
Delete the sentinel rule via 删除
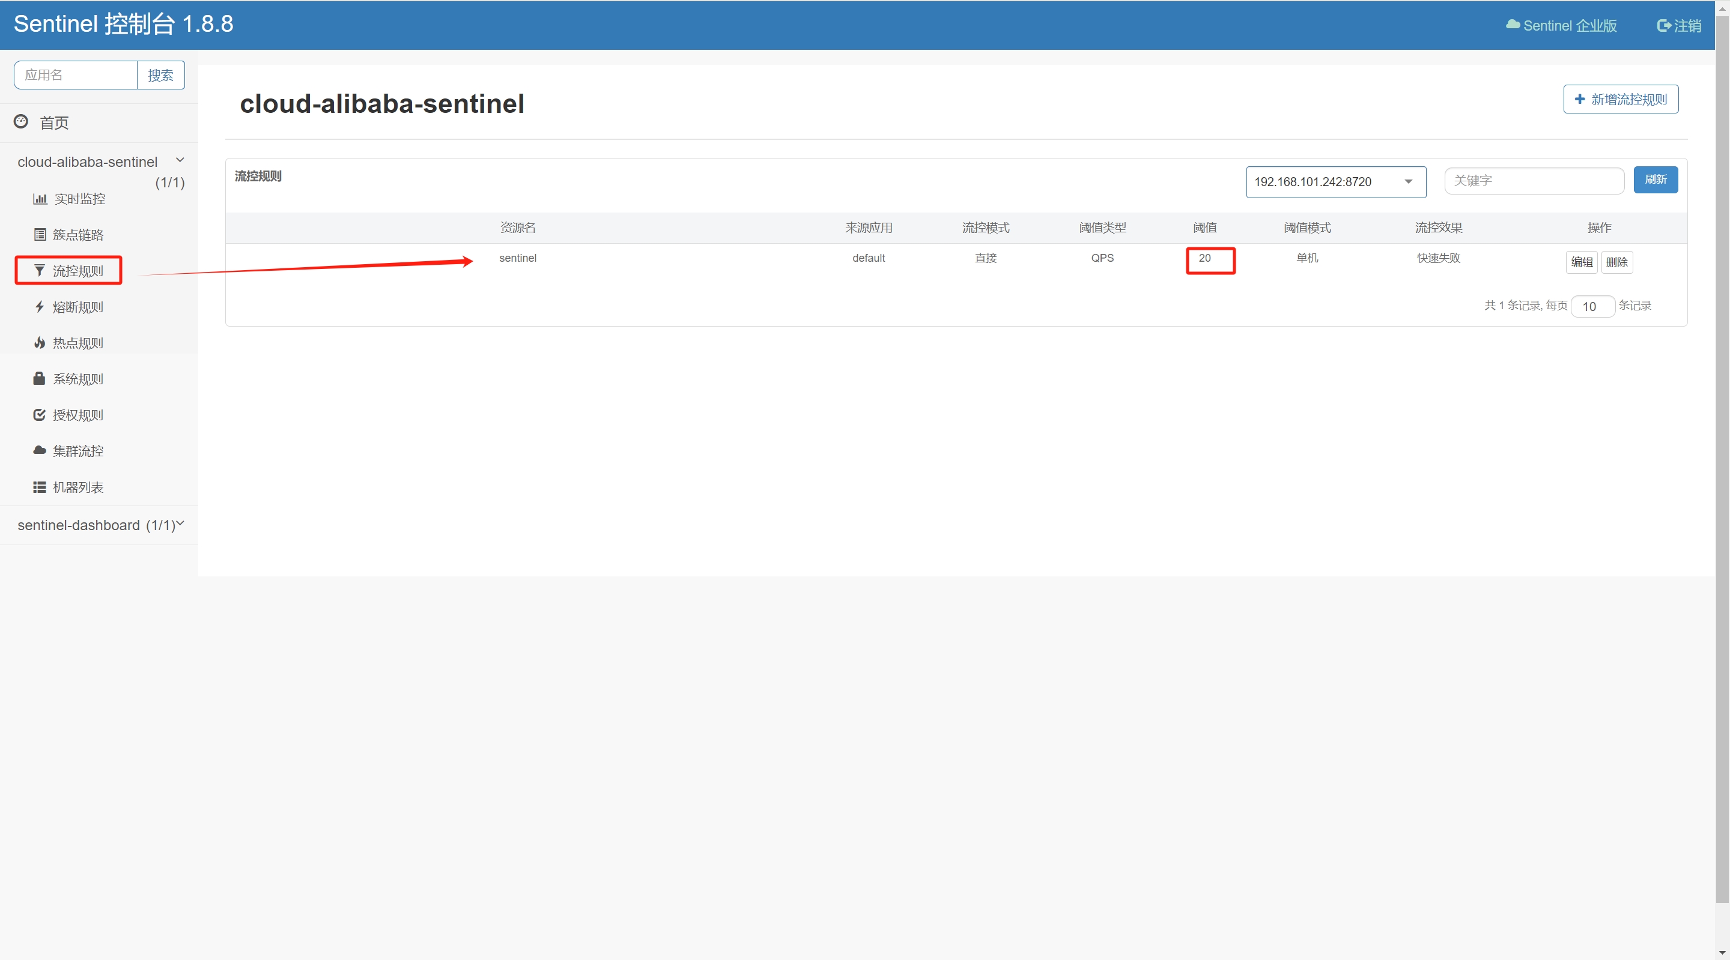tap(1616, 262)
